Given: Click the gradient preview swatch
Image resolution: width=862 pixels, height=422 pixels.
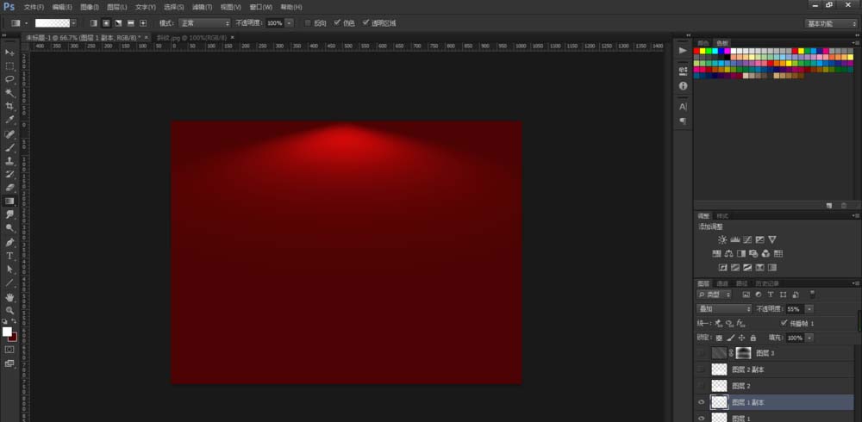Looking at the screenshot, I should pyautogui.click(x=53, y=23).
